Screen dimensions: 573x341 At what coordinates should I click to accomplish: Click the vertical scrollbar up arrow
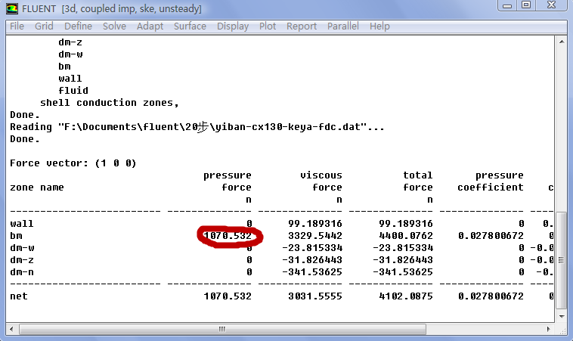tap(562, 42)
